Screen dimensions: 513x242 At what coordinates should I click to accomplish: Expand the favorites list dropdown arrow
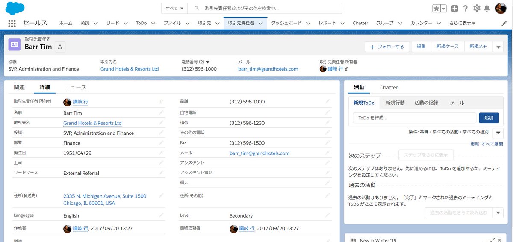click(x=444, y=8)
